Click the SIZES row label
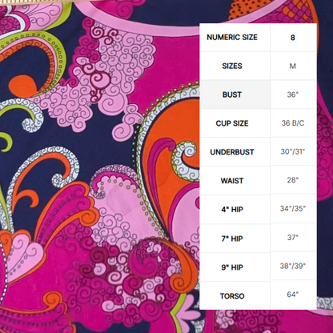 pos(232,66)
